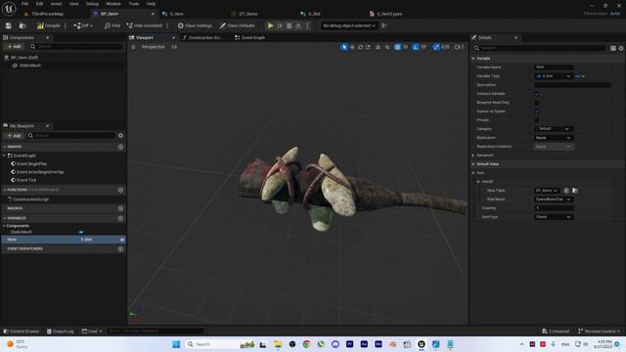Open the Compile options three-dot menu

coord(66,25)
